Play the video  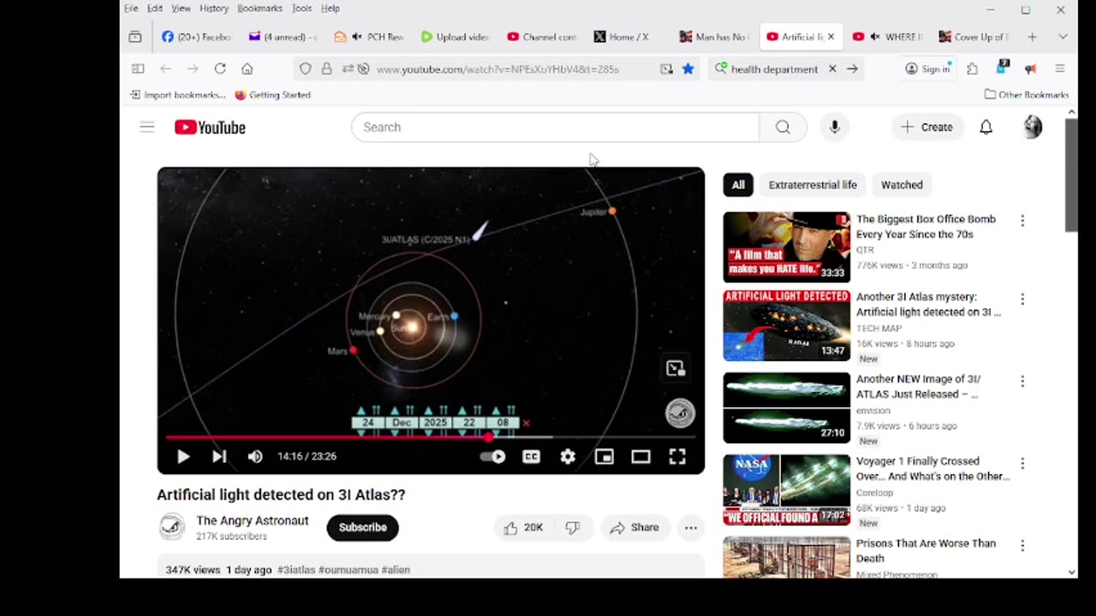pyautogui.click(x=183, y=457)
